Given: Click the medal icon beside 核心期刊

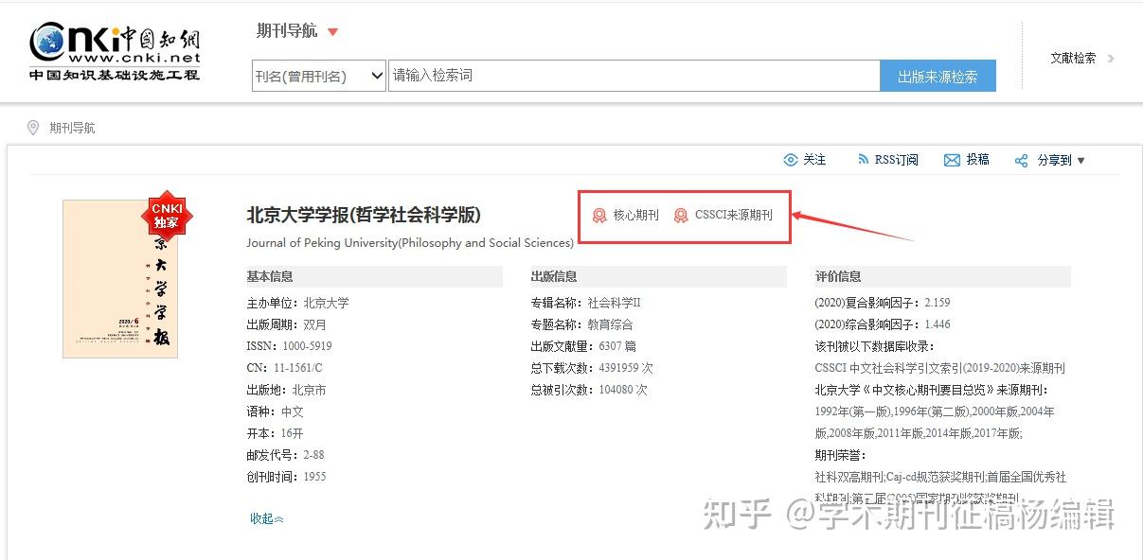Looking at the screenshot, I should click(x=599, y=216).
